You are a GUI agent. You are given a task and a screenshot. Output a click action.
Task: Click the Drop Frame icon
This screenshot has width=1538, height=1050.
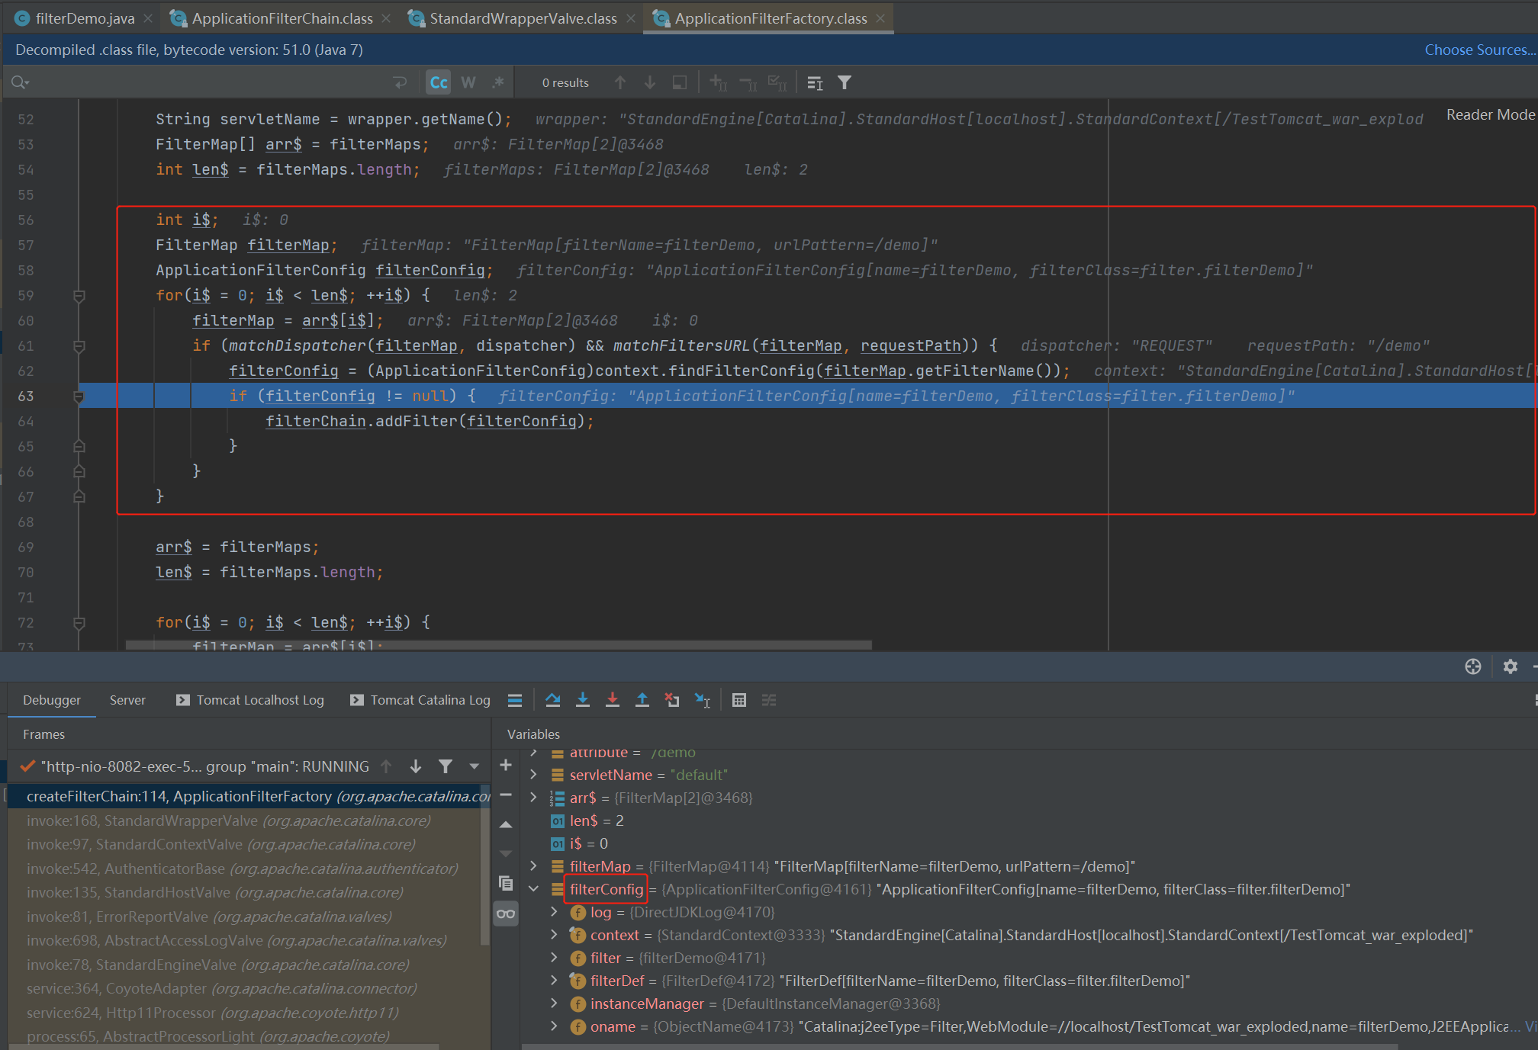tap(672, 700)
